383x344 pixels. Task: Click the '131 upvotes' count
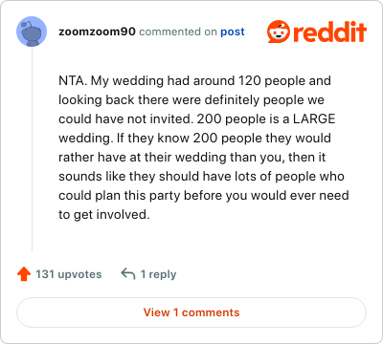tap(69, 274)
